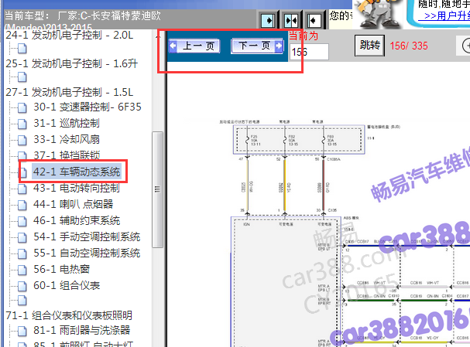Click the inward-arrows split panel icon
Screen dimensions: 470x347
291,20
